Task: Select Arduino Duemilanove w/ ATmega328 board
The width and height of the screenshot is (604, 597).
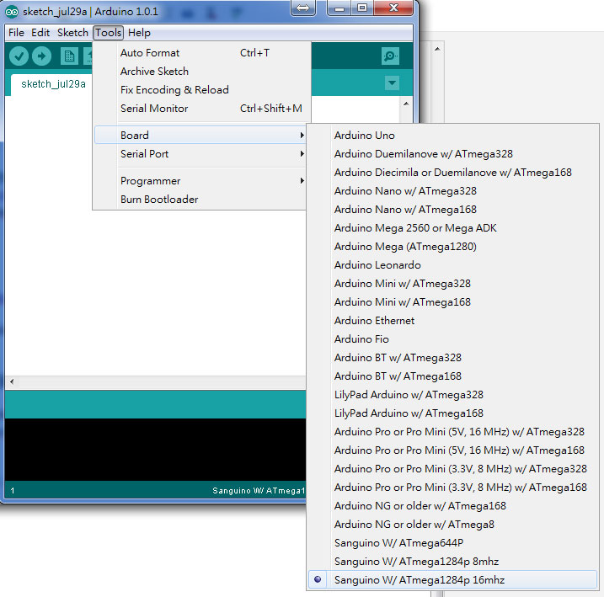Action: tap(452, 153)
